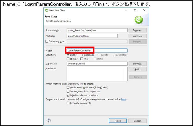
Task: Check the abstract modifier checkbox
Action: tap(68, 59)
